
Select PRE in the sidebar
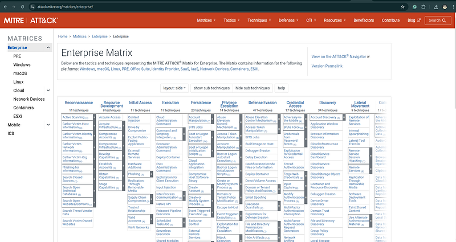click(17, 56)
